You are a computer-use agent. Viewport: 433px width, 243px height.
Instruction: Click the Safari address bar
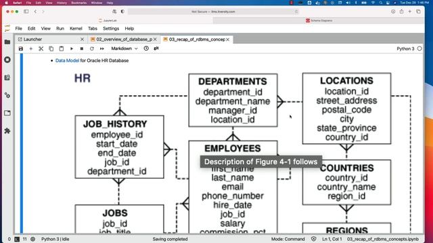click(x=213, y=11)
